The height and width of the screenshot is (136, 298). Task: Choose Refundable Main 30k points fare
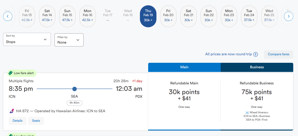coord(184,95)
